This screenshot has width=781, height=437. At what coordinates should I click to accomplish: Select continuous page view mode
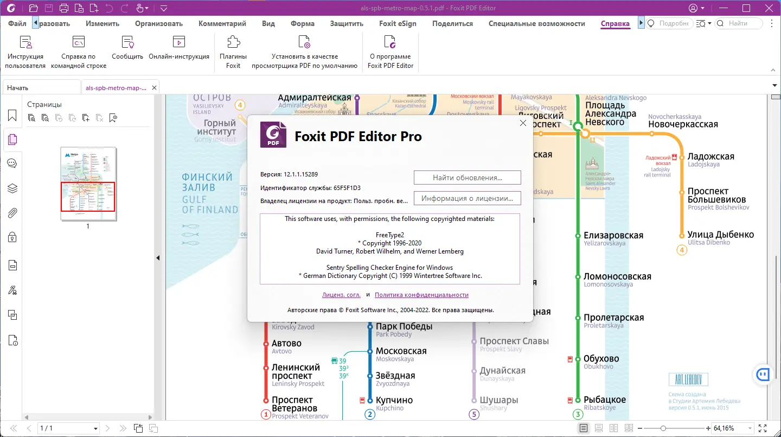click(599, 428)
